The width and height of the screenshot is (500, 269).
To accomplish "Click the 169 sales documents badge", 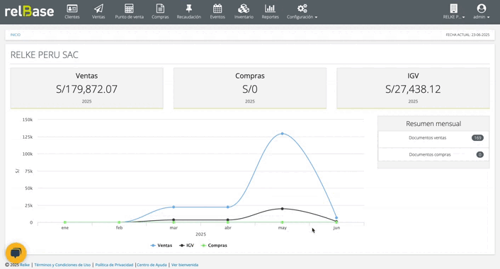I will (477, 138).
